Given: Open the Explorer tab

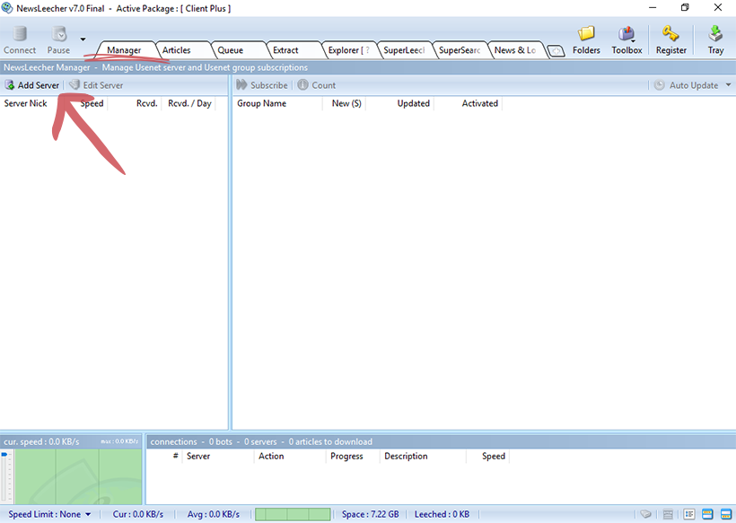Looking at the screenshot, I should pos(349,50).
